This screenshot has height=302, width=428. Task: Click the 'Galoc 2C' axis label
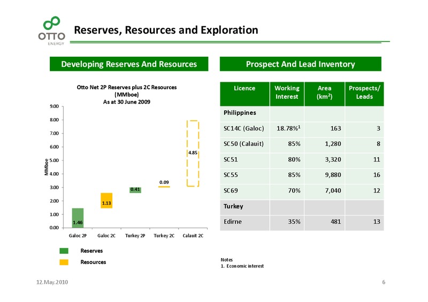[106, 236]
